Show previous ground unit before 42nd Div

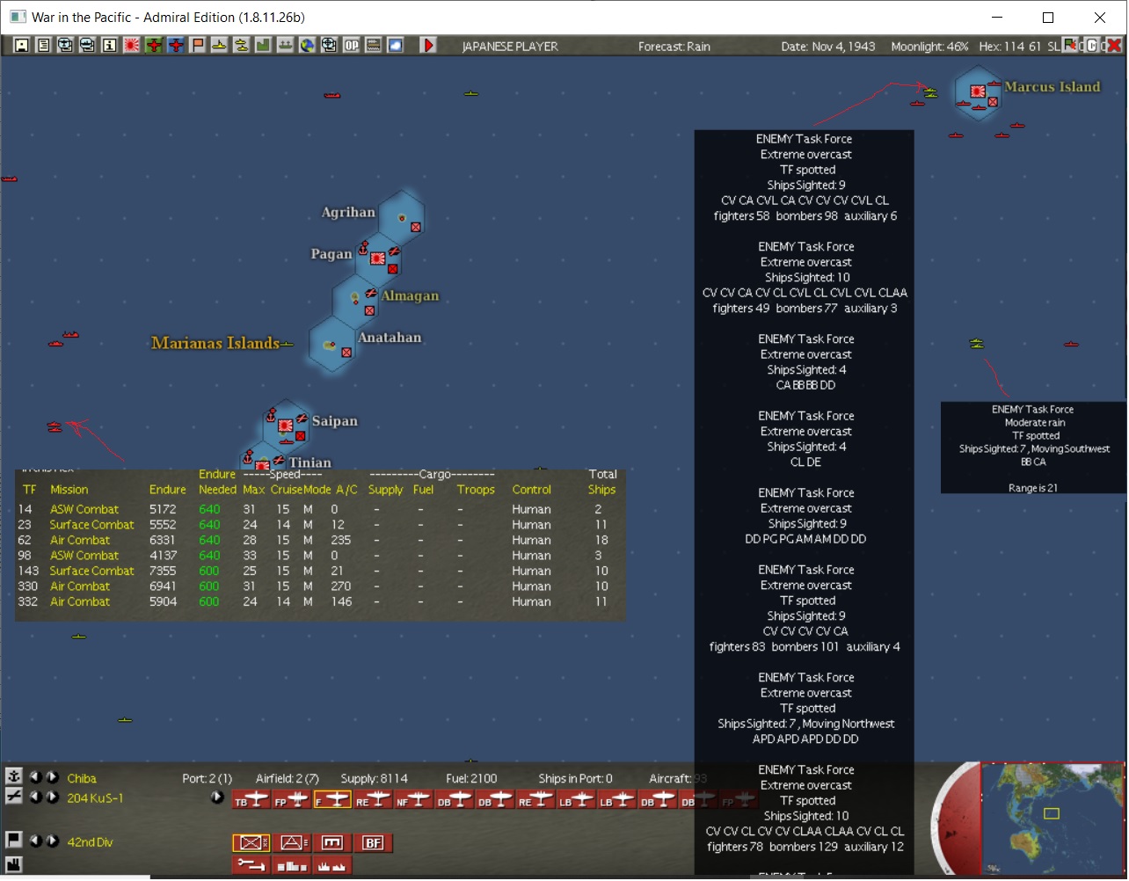(36, 841)
